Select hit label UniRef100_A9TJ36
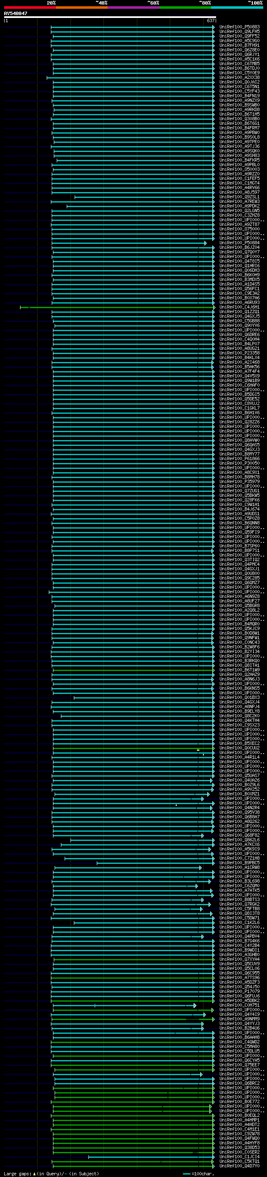Screen dimensions: 267x1177 [239, 146]
